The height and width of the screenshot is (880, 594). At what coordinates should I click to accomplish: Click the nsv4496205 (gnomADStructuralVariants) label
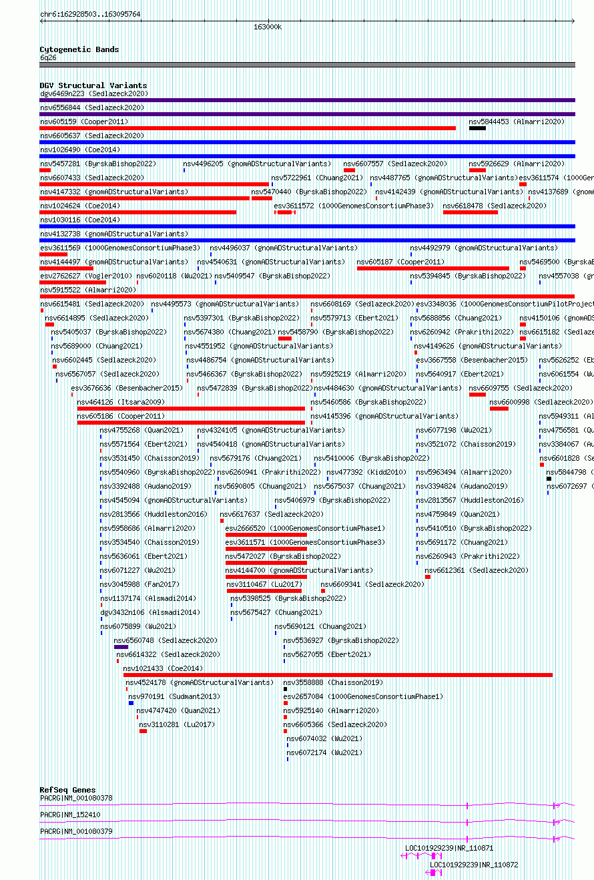(x=257, y=164)
